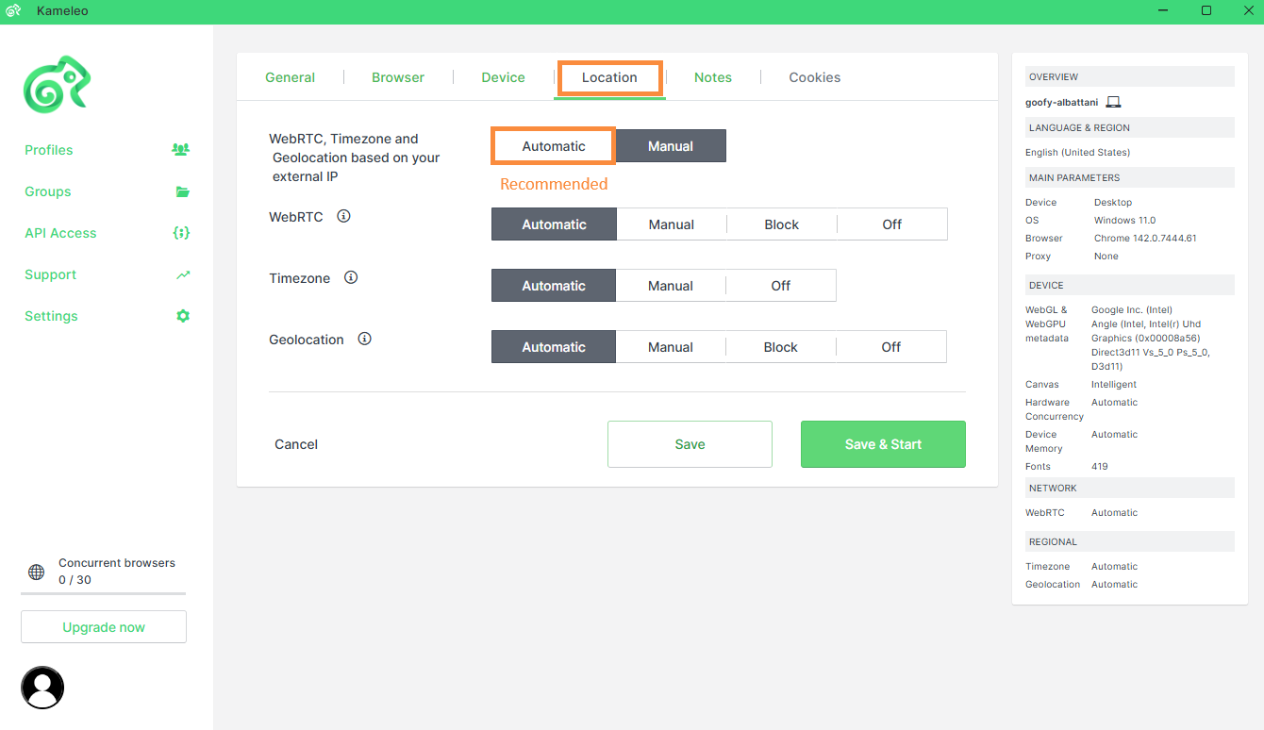Viewport: 1264px width, 730px height.
Task: Switch to the Device tab
Action: pos(504,77)
